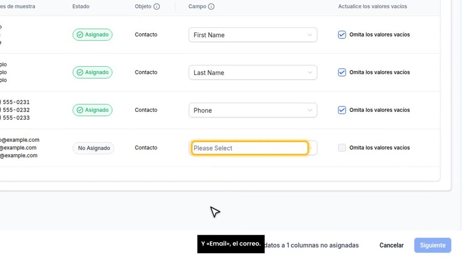Open the Phone field dropdown
The image size is (462, 260).
253,110
